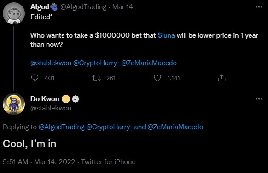Image resolution: width=268 pixels, height=173 pixels.
Task: Click the Do Kwon display name
Action: point(45,99)
